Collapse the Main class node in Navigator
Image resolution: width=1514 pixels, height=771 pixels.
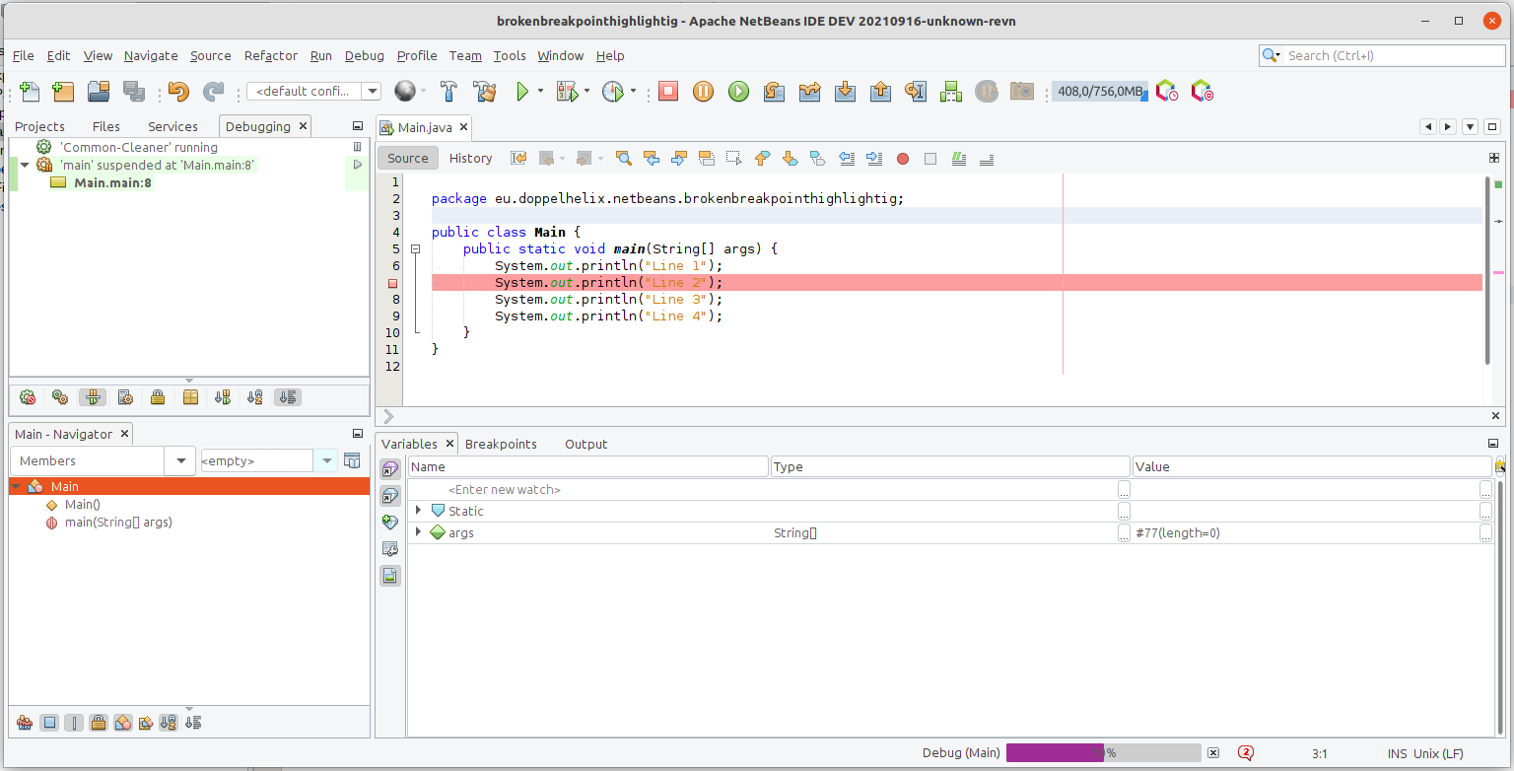coord(16,486)
